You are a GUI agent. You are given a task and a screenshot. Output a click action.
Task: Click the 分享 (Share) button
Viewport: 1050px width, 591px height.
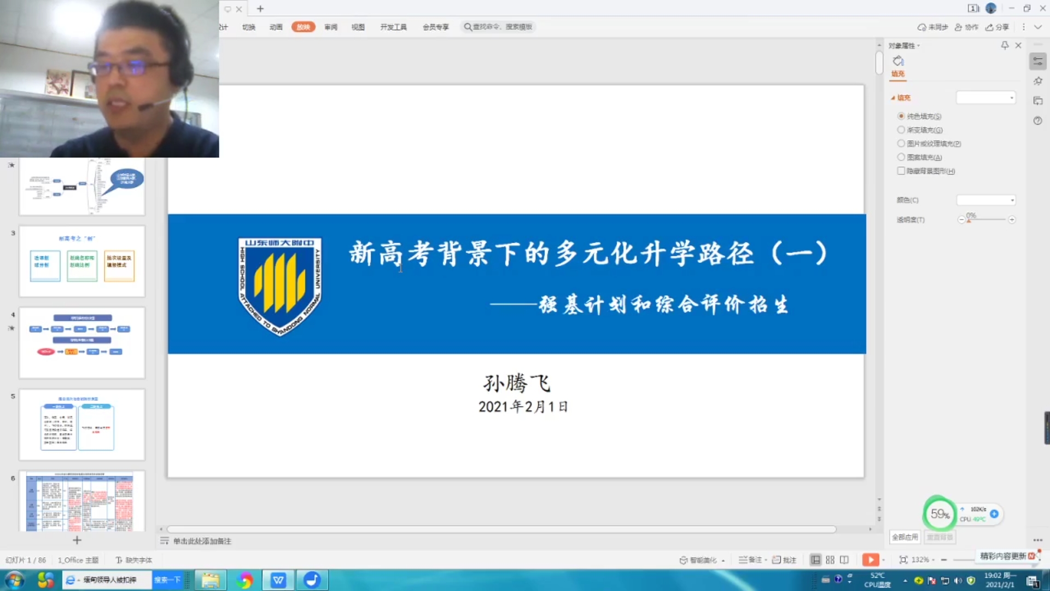click(x=997, y=27)
